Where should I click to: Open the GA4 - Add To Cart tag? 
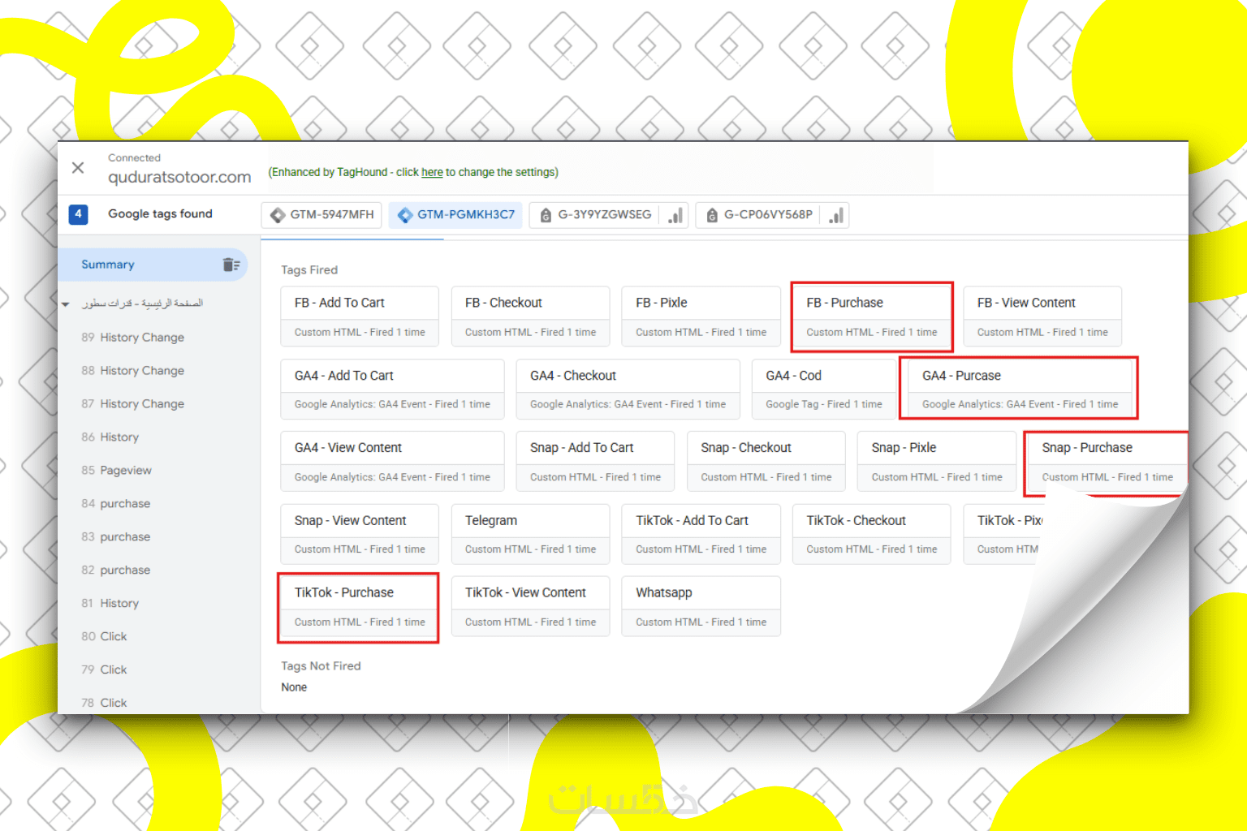click(x=392, y=390)
